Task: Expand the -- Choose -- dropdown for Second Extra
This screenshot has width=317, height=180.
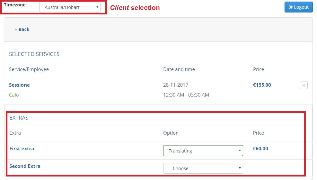Action: coord(203,168)
